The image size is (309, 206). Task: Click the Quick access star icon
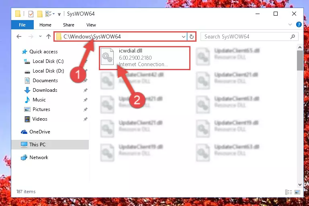click(x=25, y=52)
